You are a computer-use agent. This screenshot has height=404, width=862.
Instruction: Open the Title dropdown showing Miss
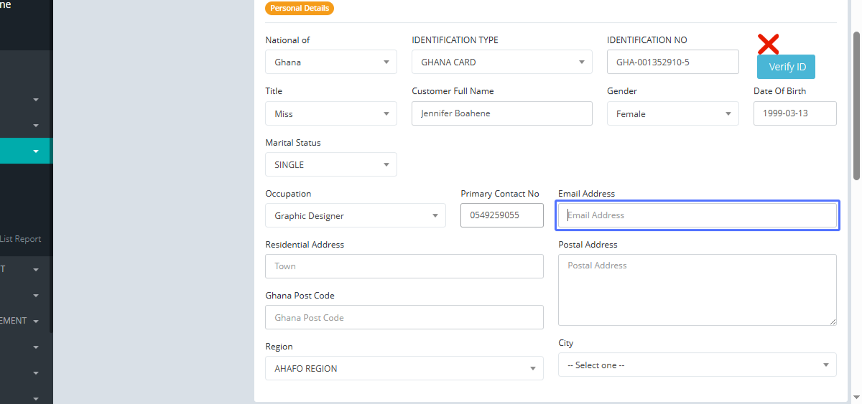(x=330, y=113)
